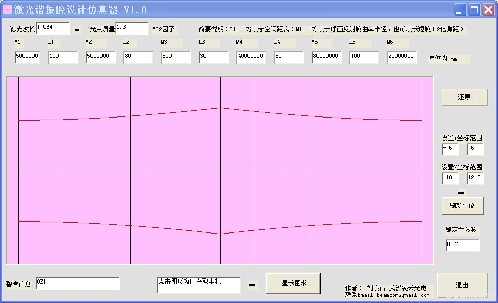Click inside the pink beam plot area

[x=220, y=171]
